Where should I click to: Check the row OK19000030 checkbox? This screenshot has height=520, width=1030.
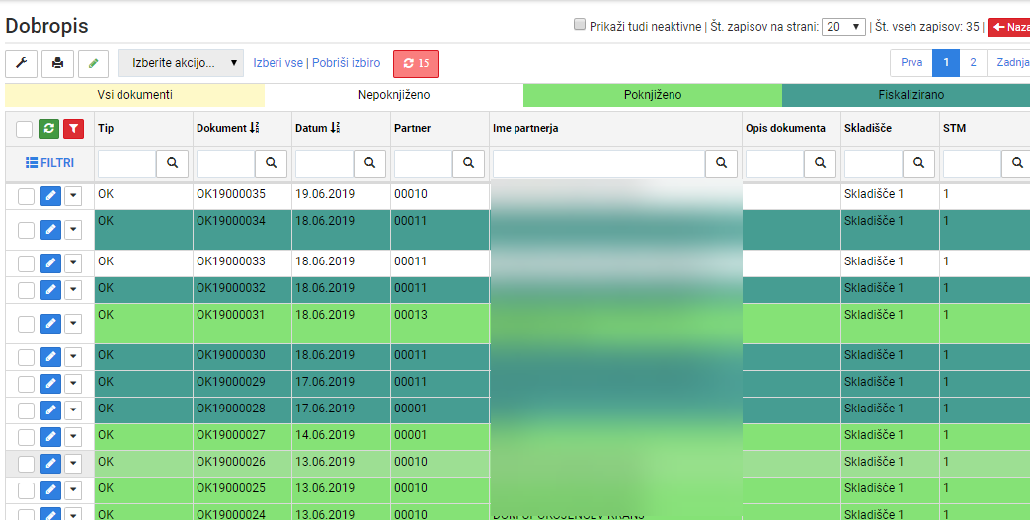pyautogui.click(x=26, y=357)
